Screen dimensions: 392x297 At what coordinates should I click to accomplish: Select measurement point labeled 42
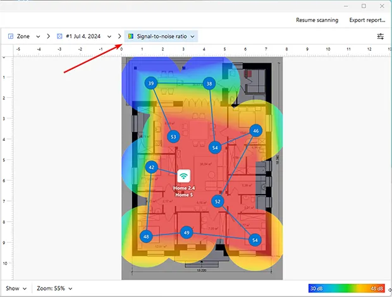[x=152, y=167]
